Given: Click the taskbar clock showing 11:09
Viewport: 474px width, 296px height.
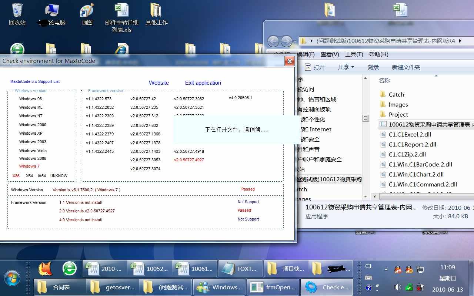Looking at the screenshot, I should [x=447, y=268].
